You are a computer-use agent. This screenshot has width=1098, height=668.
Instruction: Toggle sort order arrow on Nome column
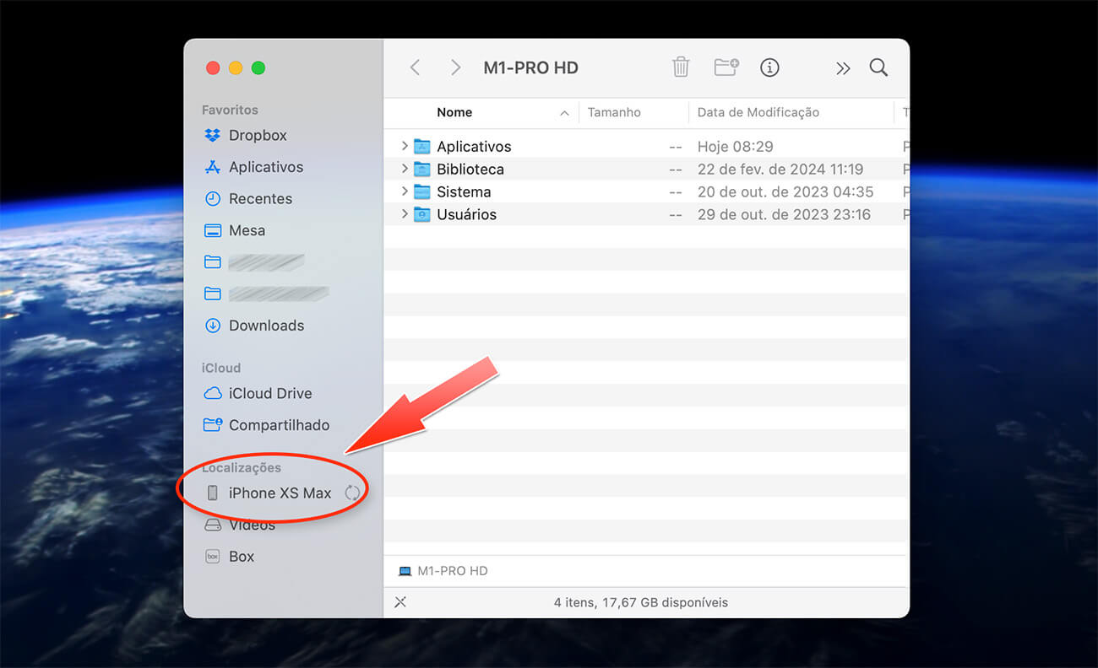tap(564, 112)
